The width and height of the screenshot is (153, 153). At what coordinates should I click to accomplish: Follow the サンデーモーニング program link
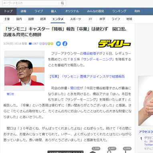click(97, 59)
